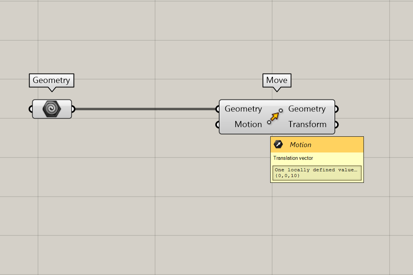Select the Transform output label on Move

pos(307,124)
